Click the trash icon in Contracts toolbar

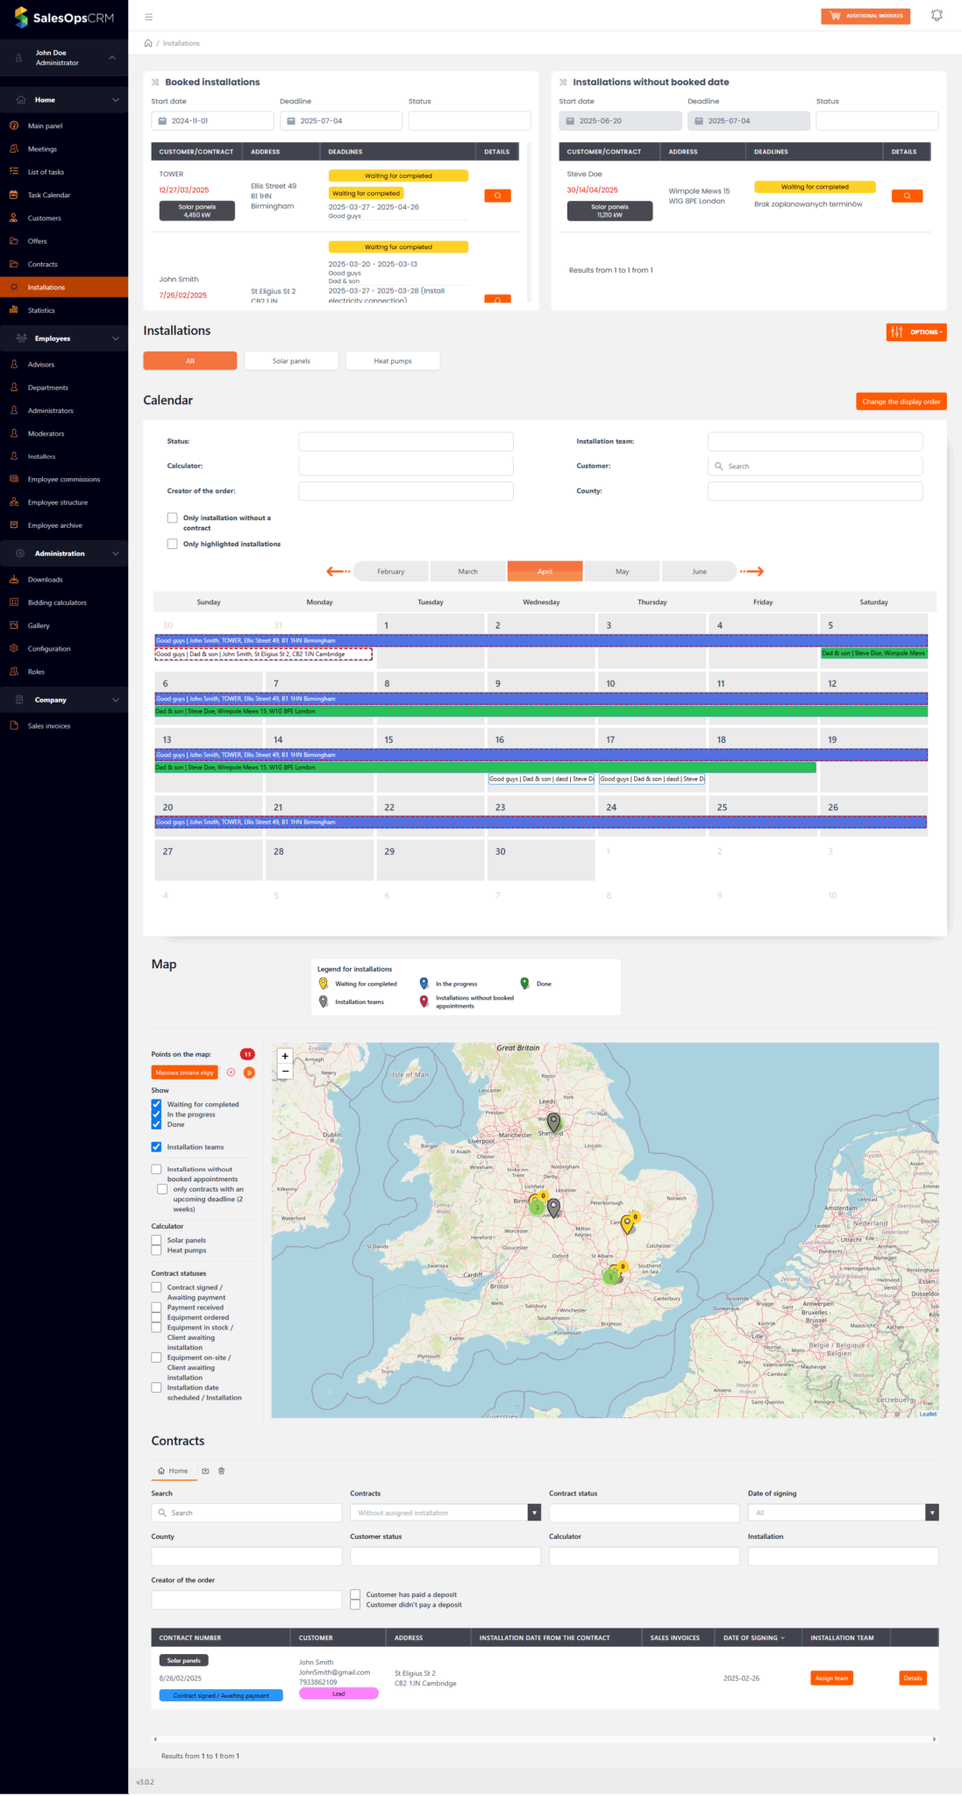point(221,1471)
